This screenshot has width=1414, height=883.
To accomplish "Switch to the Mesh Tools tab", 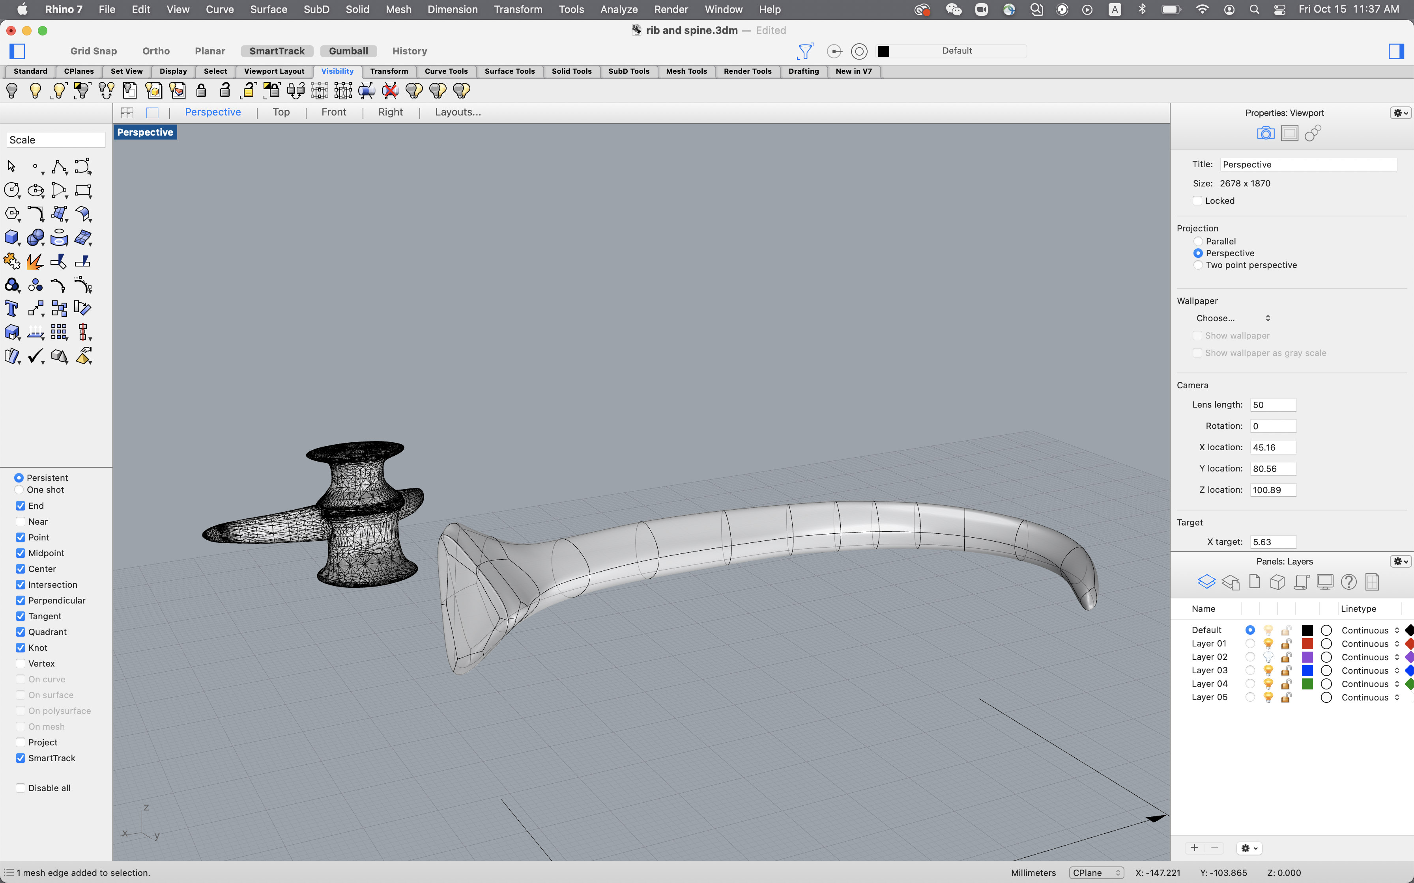I will pos(686,71).
